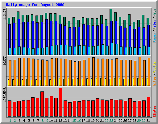Screen dimensions: 158x124
Task: Click the orange Visits bar for day 19
Action: [x=94, y=72]
